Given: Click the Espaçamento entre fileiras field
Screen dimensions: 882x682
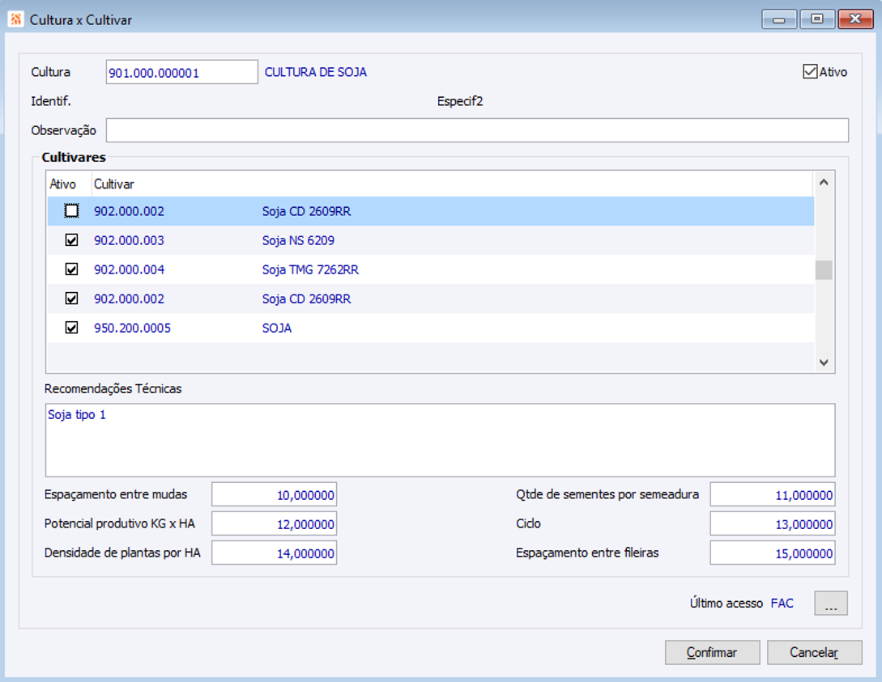Looking at the screenshot, I should [x=773, y=553].
